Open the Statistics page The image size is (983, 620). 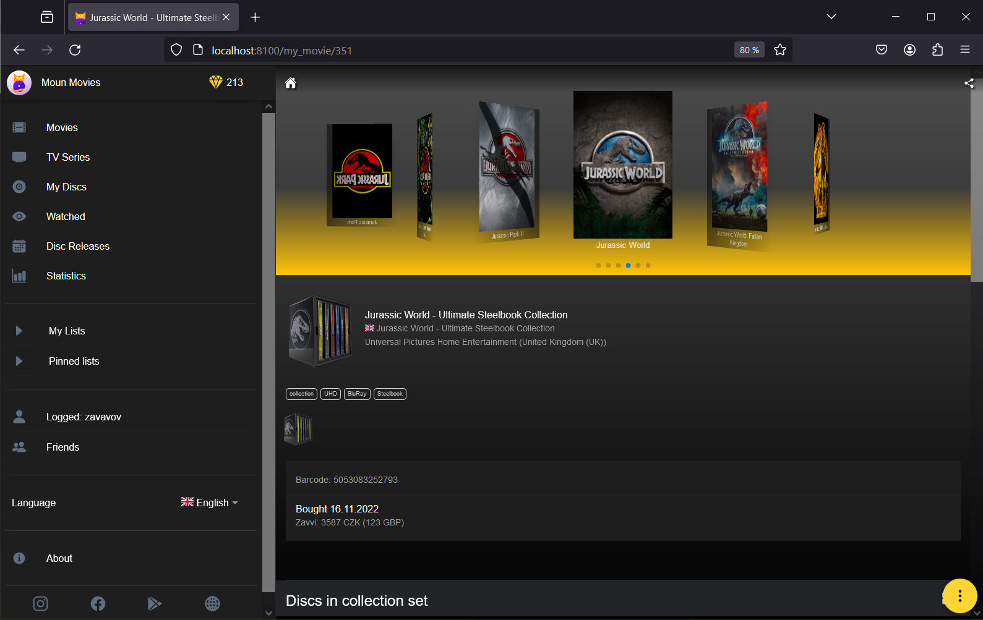[x=66, y=276]
